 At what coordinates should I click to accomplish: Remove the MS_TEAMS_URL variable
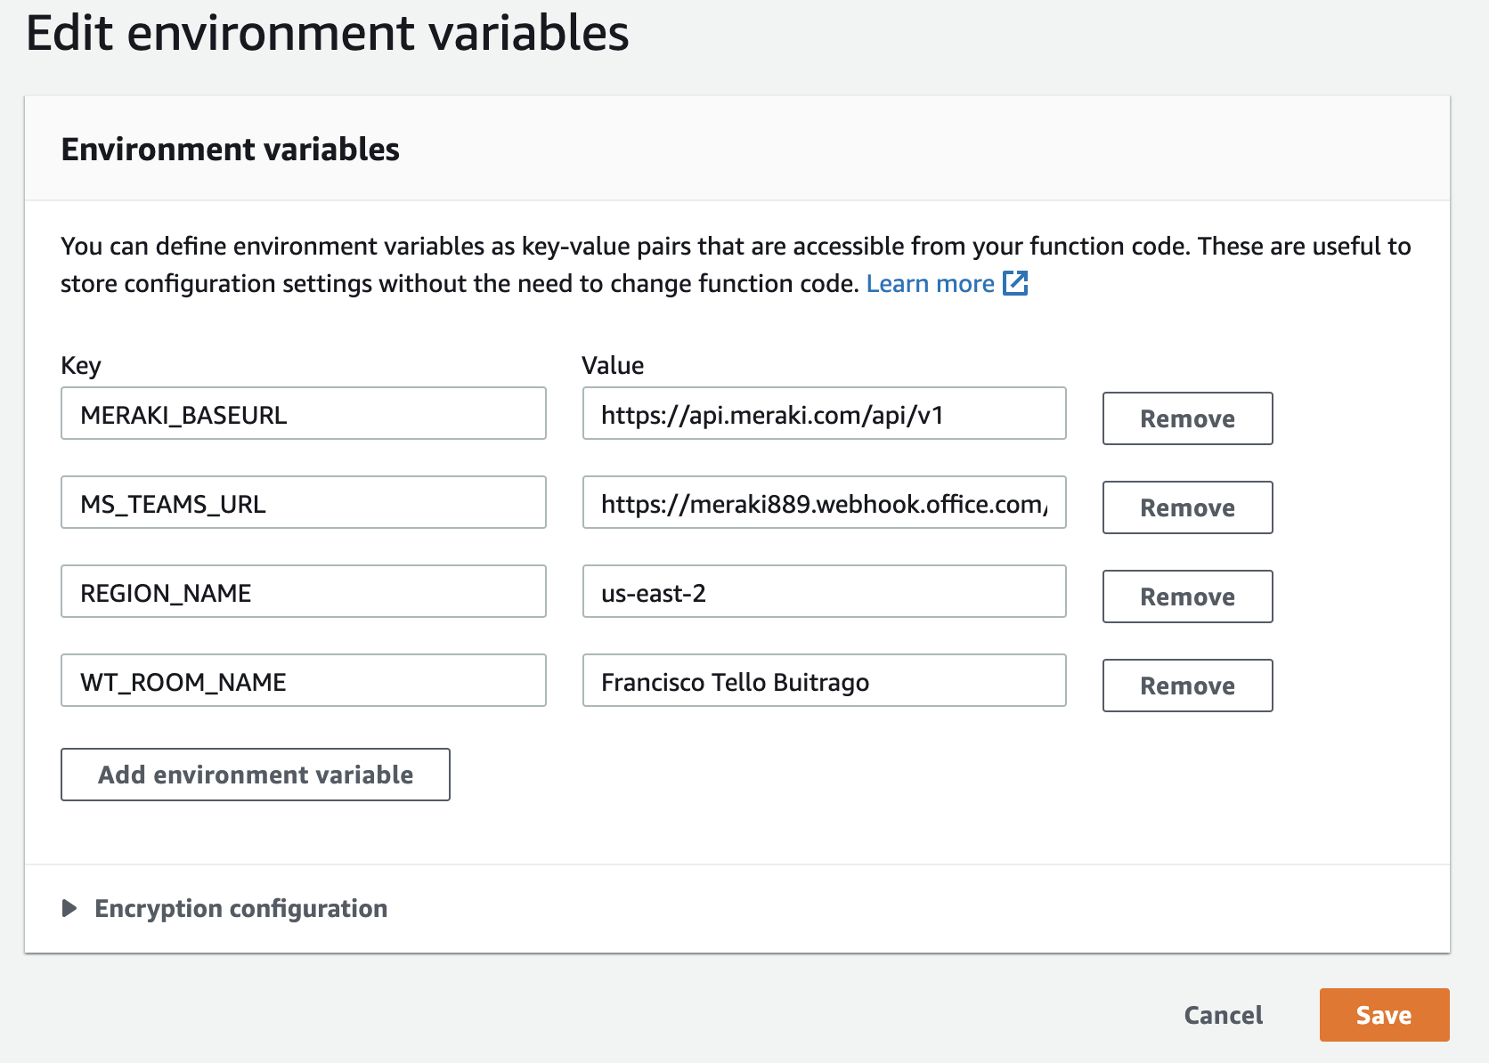(1187, 507)
